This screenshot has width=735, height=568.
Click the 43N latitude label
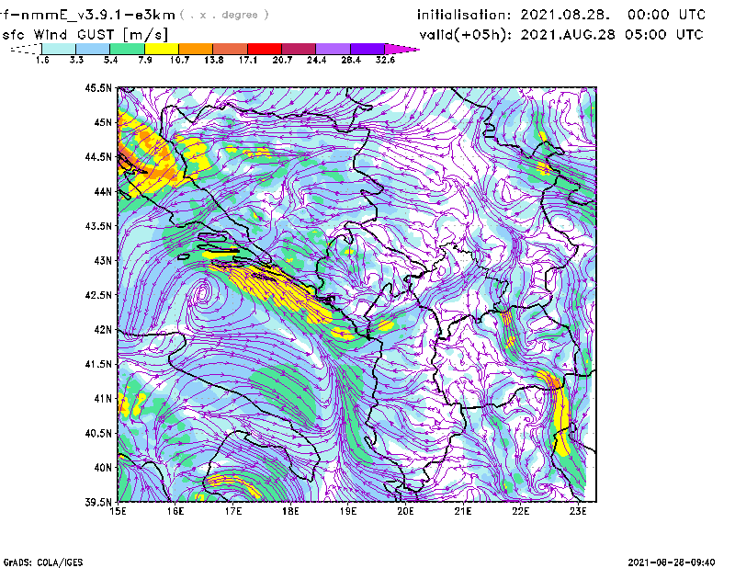pos(103,260)
